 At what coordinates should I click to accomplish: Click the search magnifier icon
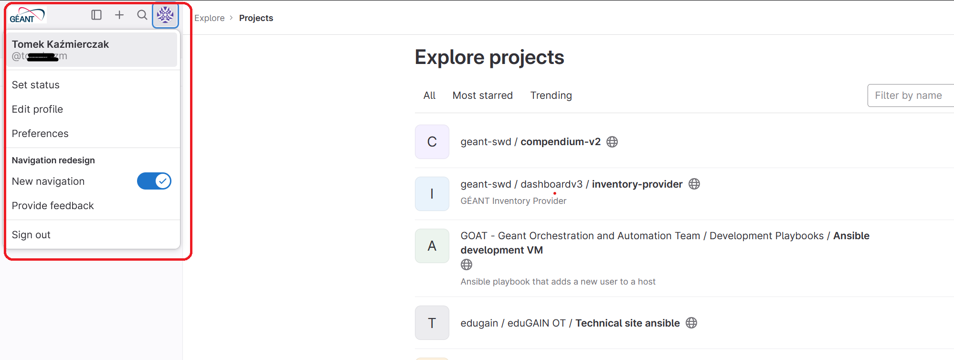142,15
